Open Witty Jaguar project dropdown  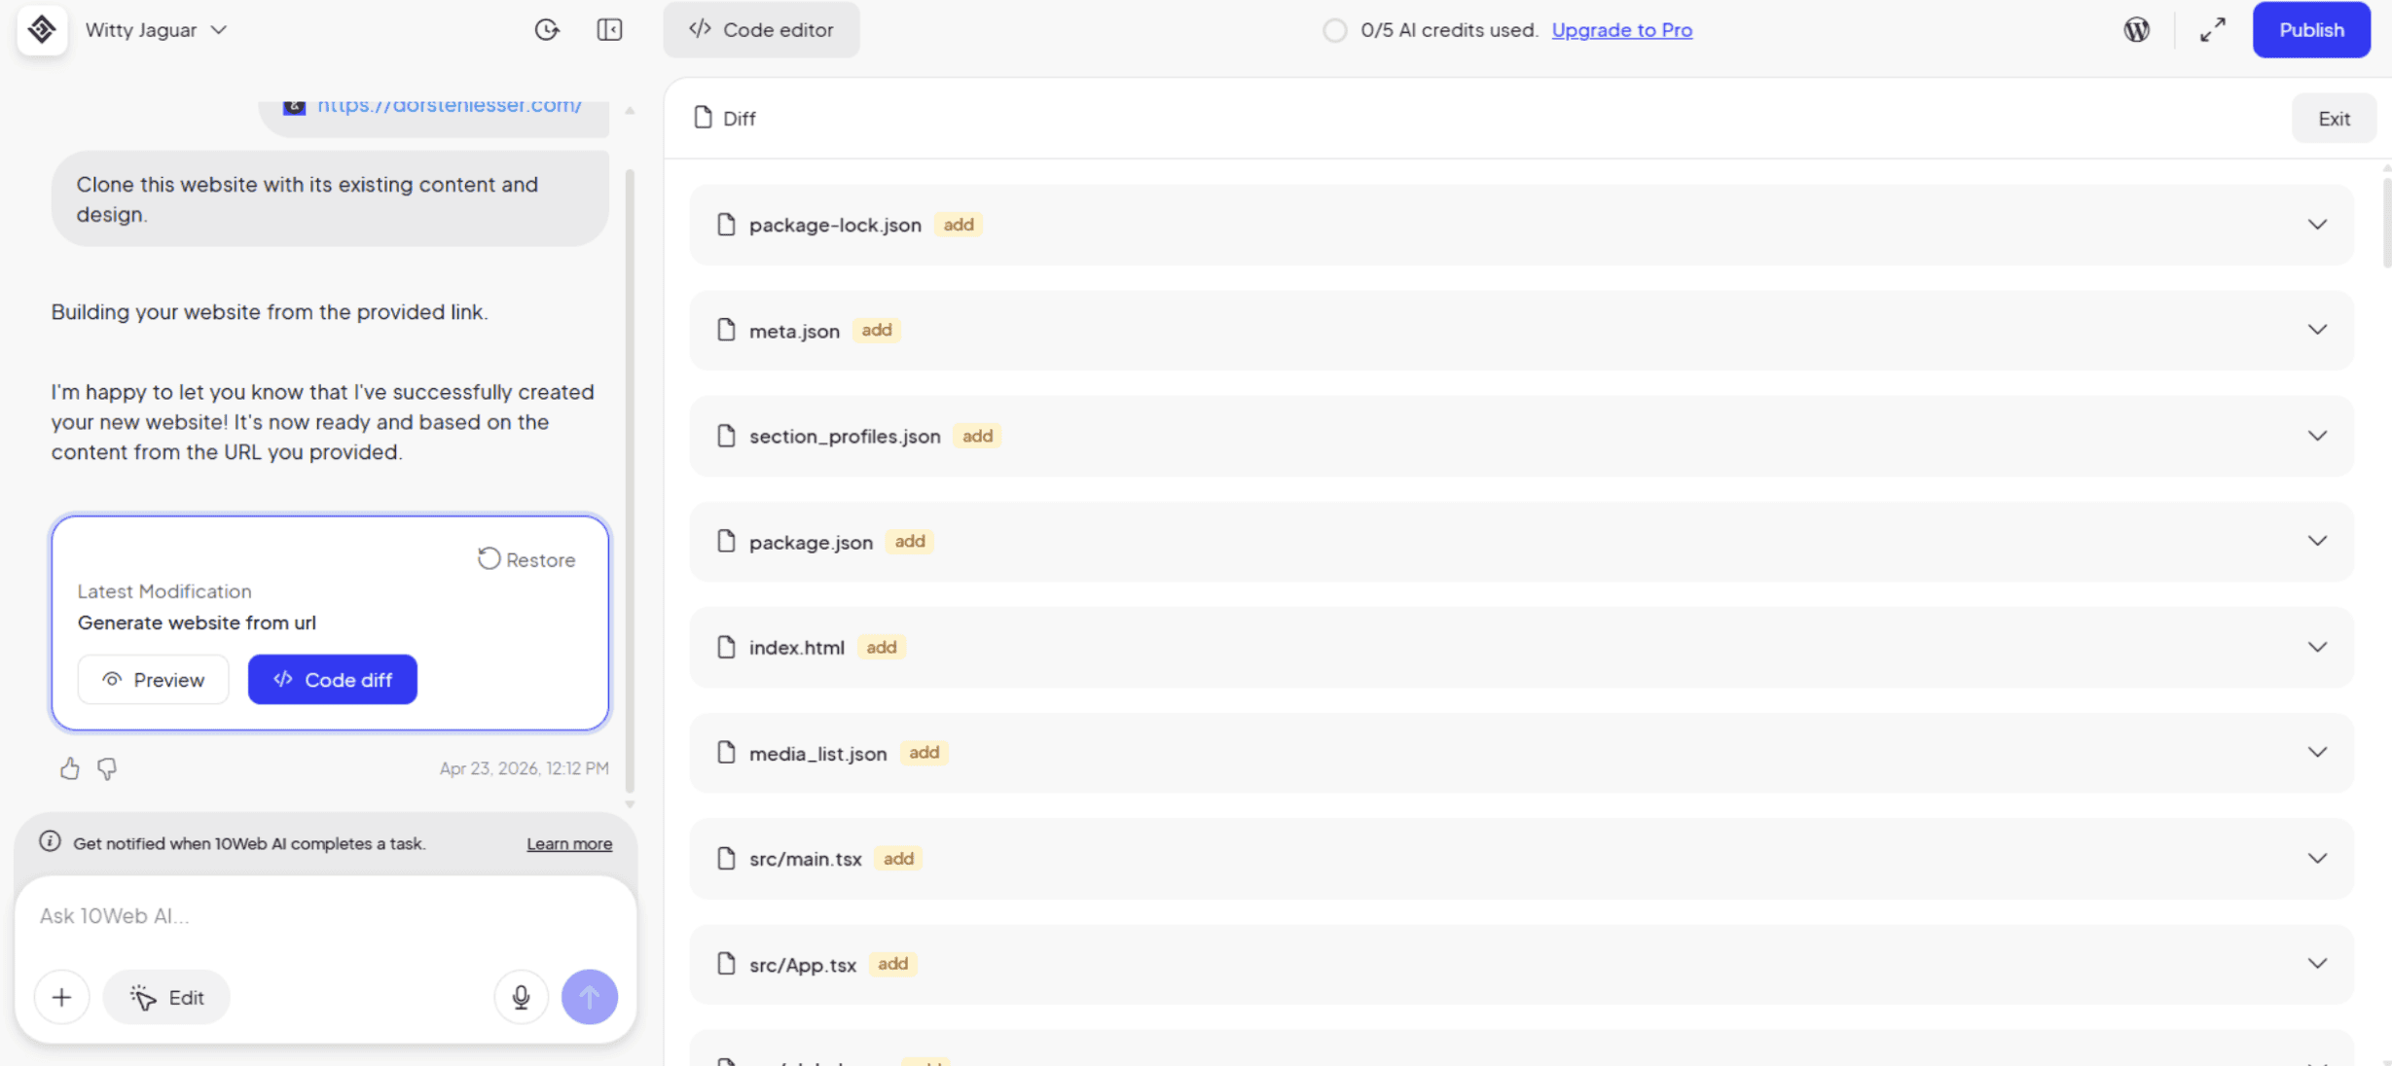[156, 30]
